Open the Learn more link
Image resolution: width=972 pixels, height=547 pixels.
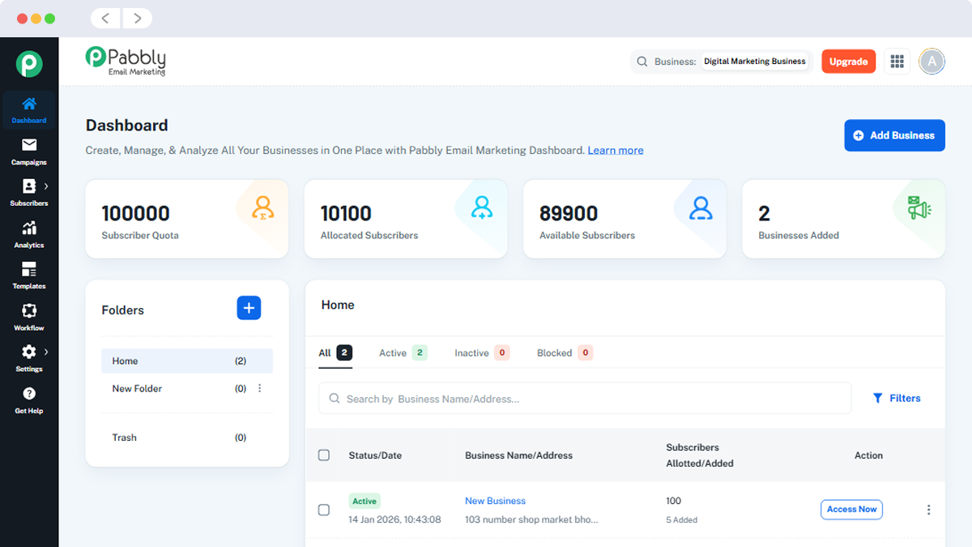(615, 150)
